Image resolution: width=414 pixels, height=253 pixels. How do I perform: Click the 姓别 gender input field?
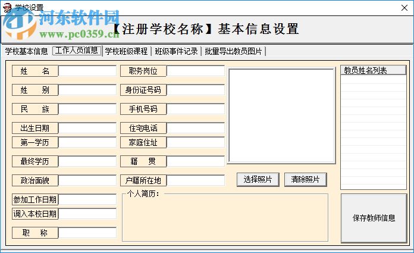tap(87, 90)
